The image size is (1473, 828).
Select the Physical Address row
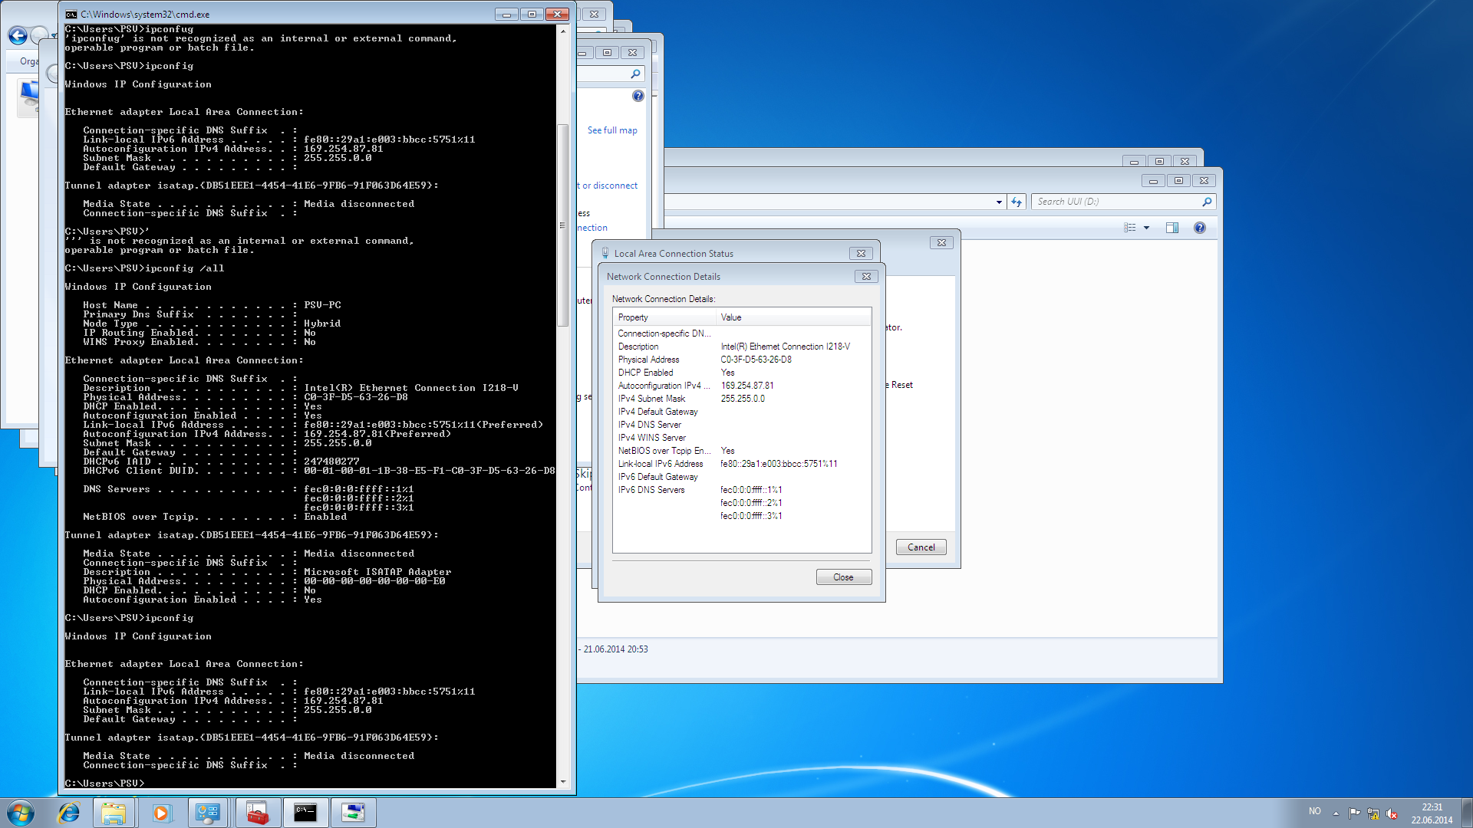point(741,360)
